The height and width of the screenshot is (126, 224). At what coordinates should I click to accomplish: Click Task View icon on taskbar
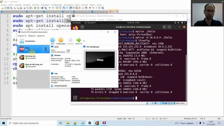pos(61,123)
